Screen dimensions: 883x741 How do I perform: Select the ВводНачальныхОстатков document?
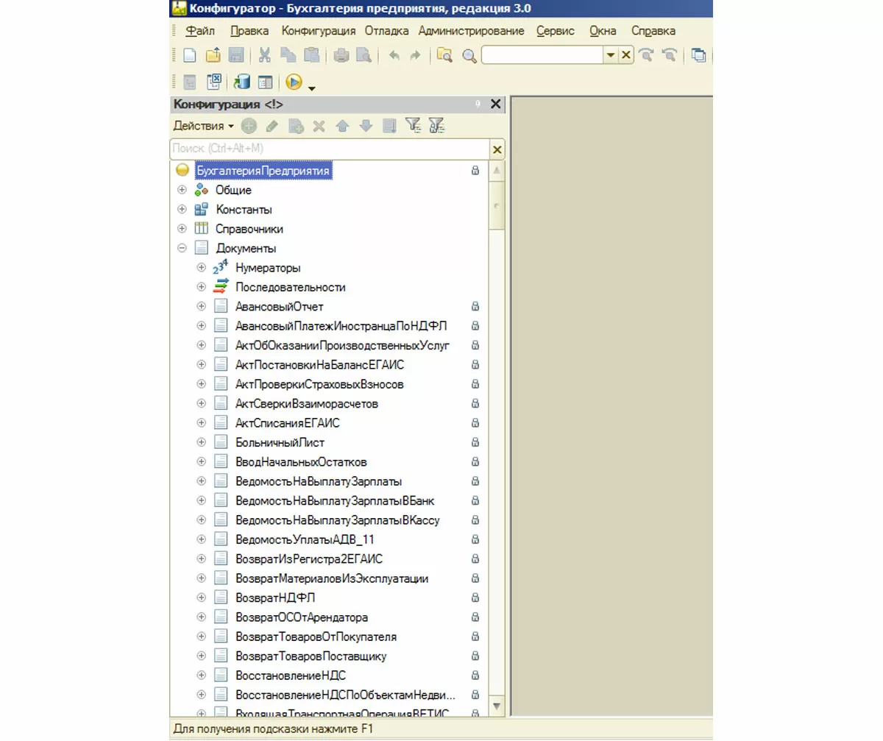point(301,462)
